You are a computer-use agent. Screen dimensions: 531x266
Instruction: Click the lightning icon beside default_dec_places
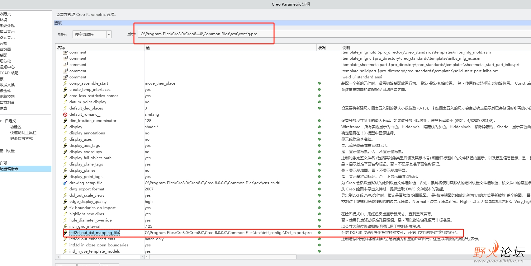pyautogui.click(x=65, y=108)
